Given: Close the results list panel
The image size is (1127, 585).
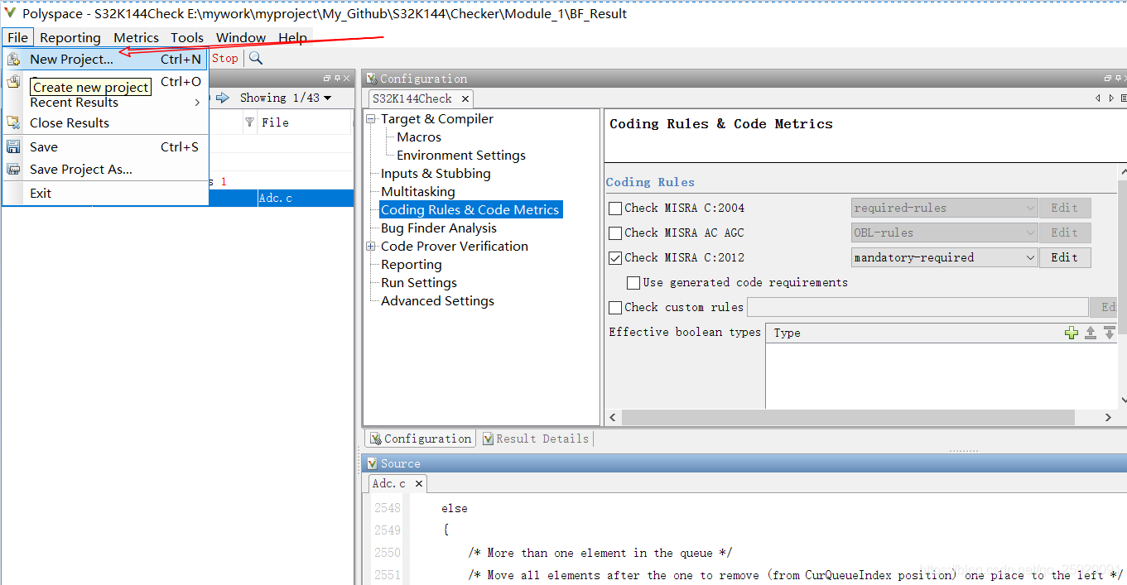Looking at the screenshot, I should pyautogui.click(x=347, y=79).
